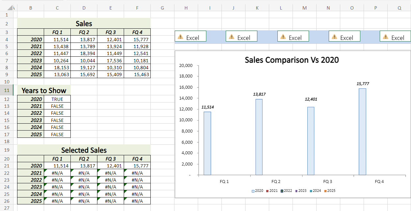Viewport: 411px width, 211px height.
Task: Select the row 11 header
Action: tap(7, 90)
